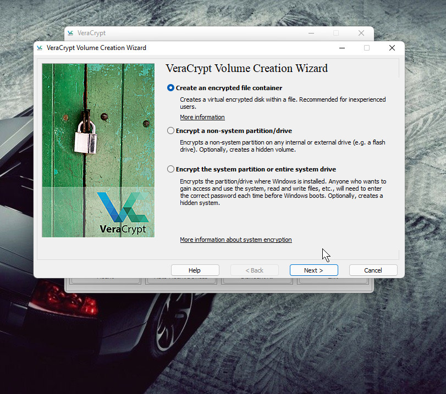Click the grayed-out < Back button
Viewport: 446px width, 394px height.
[x=254, y=270]
